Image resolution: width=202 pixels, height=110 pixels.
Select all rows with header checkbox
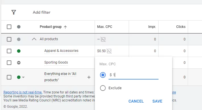pos(9,27)
